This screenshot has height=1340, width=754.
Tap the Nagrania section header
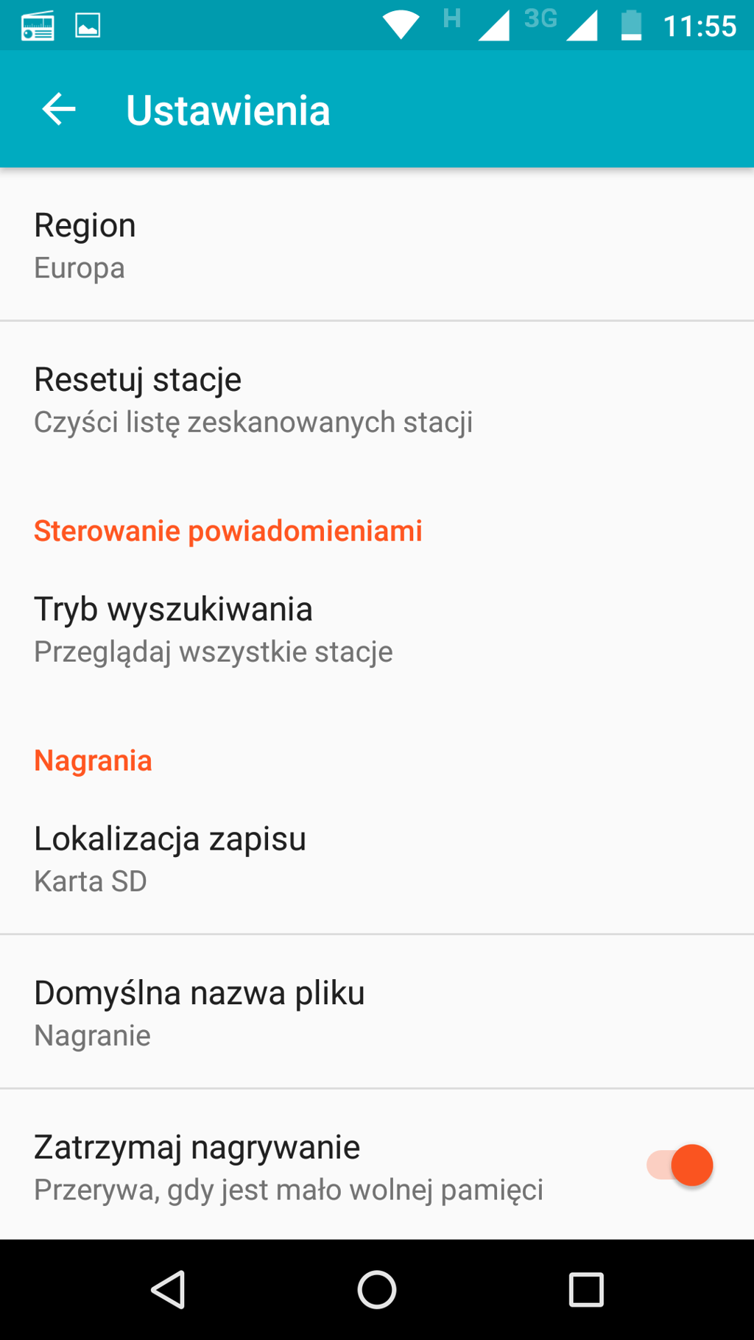tap(94, 761)
